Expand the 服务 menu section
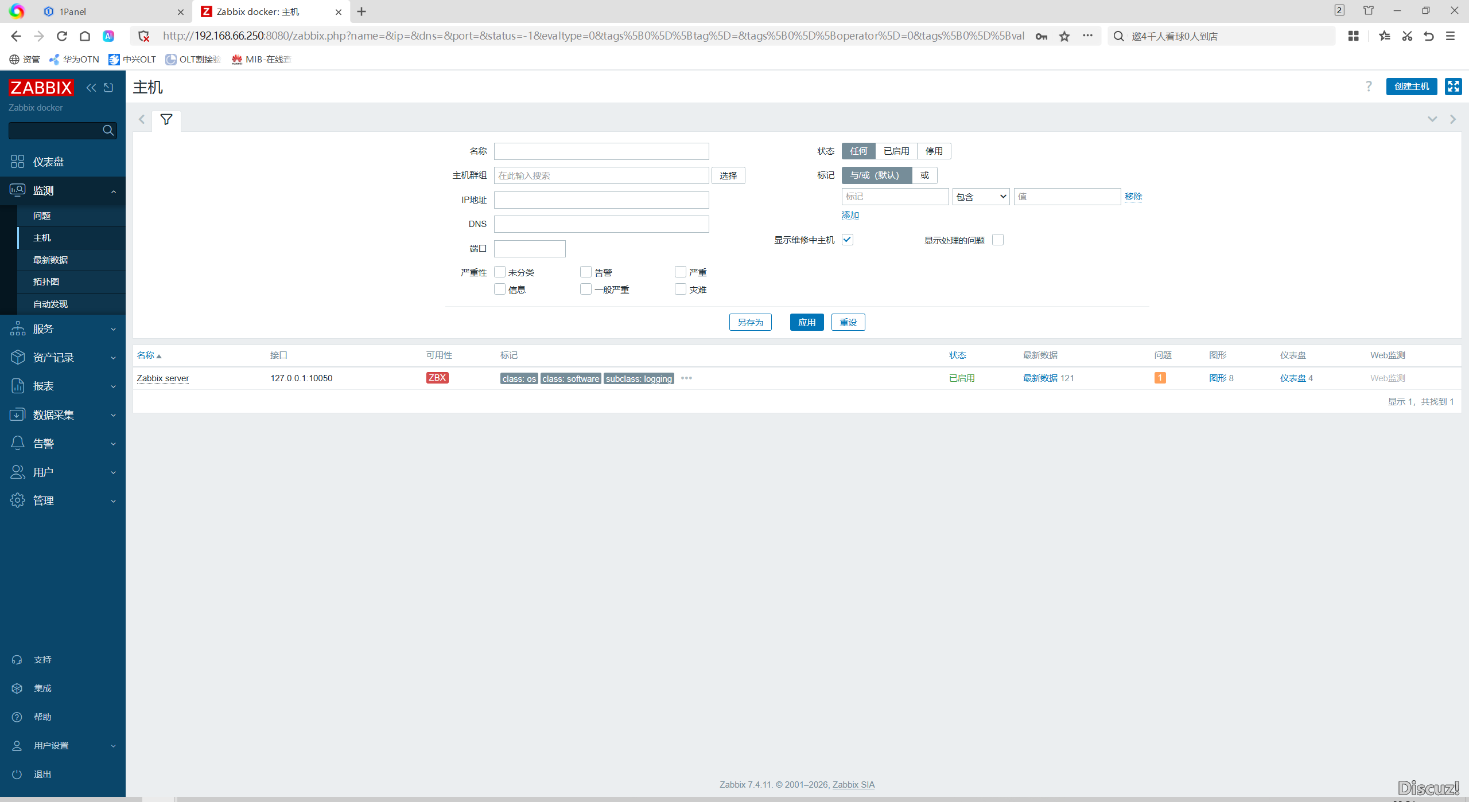 click(x=63, y=328)
